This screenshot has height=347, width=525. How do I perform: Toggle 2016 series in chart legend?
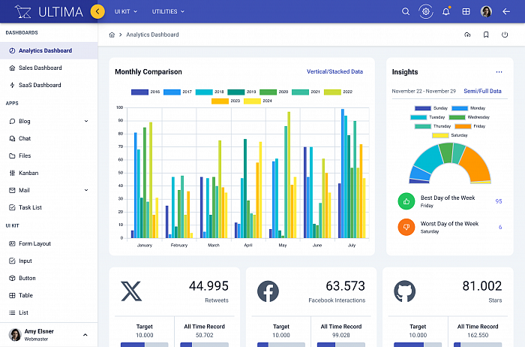tap(145, 92)
